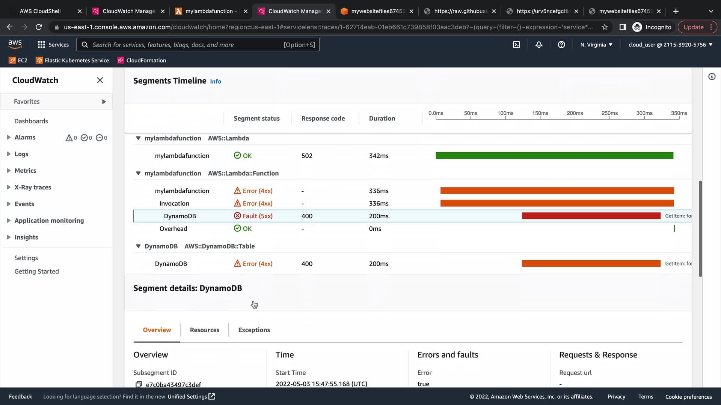This screenshot has width=721, height=405.
Task: Switch to the Resources tab
Action: [204, 330]
